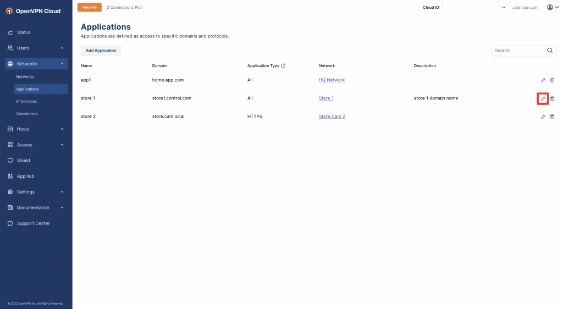Click the AppHub icon in sidebar
This screenshot has width=563, height=309.
coord(10,176)
